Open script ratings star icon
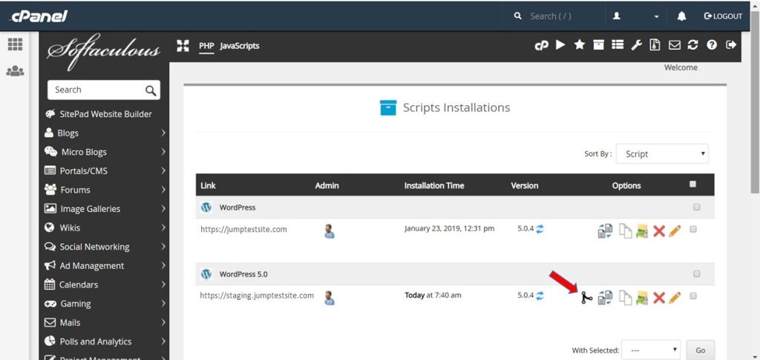760x360 pixels. click(x=580, y=45)
